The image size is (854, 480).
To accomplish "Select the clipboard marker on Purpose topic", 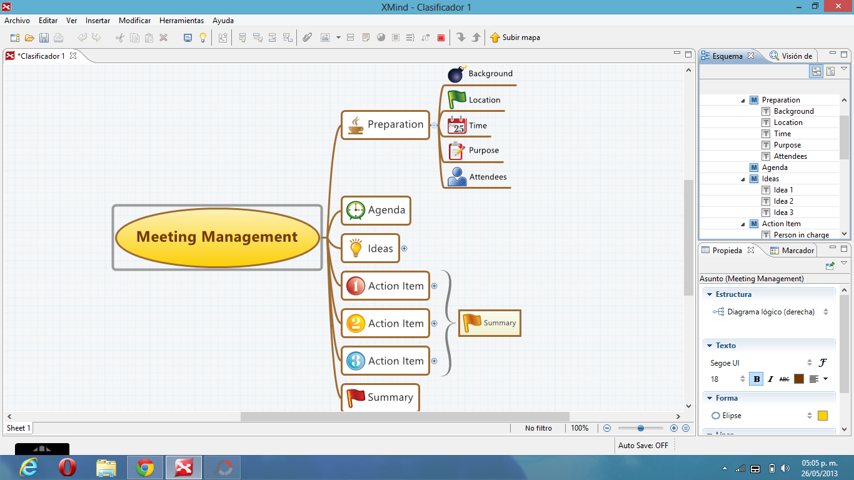I will coord(457,151).
